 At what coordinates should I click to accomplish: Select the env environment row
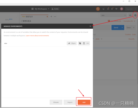[x=47, y=43]
